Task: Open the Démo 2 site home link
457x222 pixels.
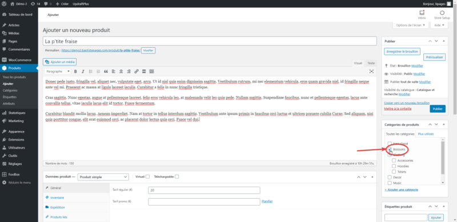Action: point(19,4)
